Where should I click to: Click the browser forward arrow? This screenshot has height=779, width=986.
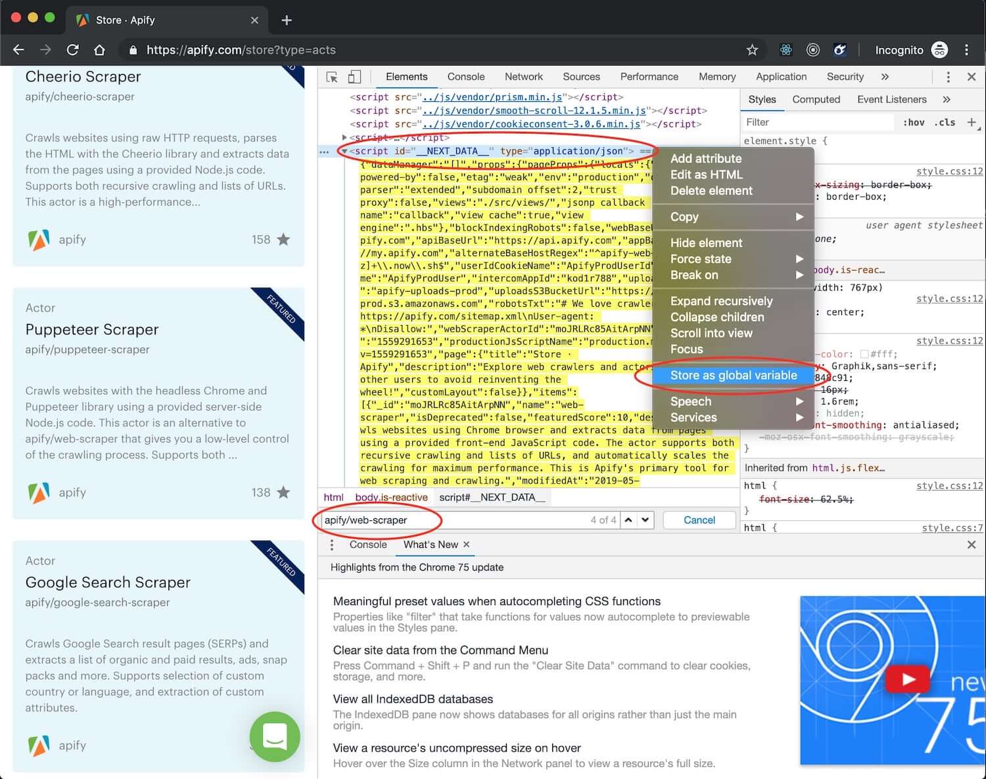(45, 50)
